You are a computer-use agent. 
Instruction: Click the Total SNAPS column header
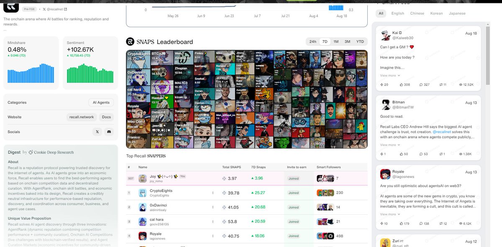[x=231, y=167]
